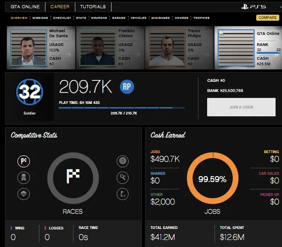Click the blue RP badge icon

127,87
